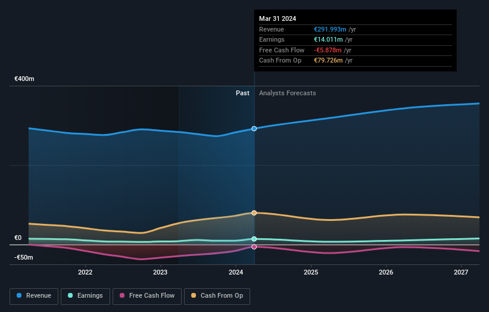Toggle the Cash From Op legend series
The image size is (489, 312).
(217, 296)
